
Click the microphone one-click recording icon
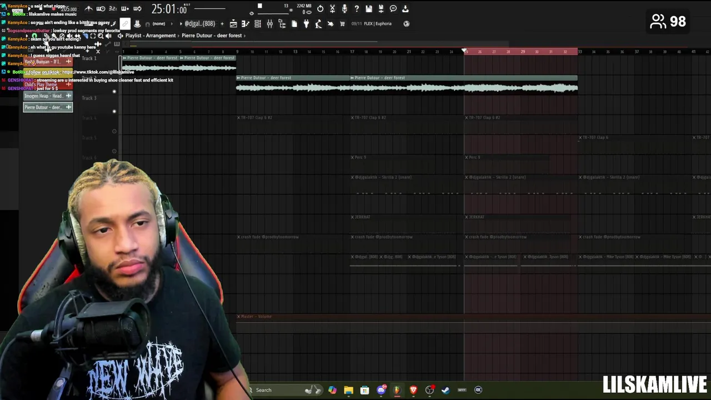344,9
